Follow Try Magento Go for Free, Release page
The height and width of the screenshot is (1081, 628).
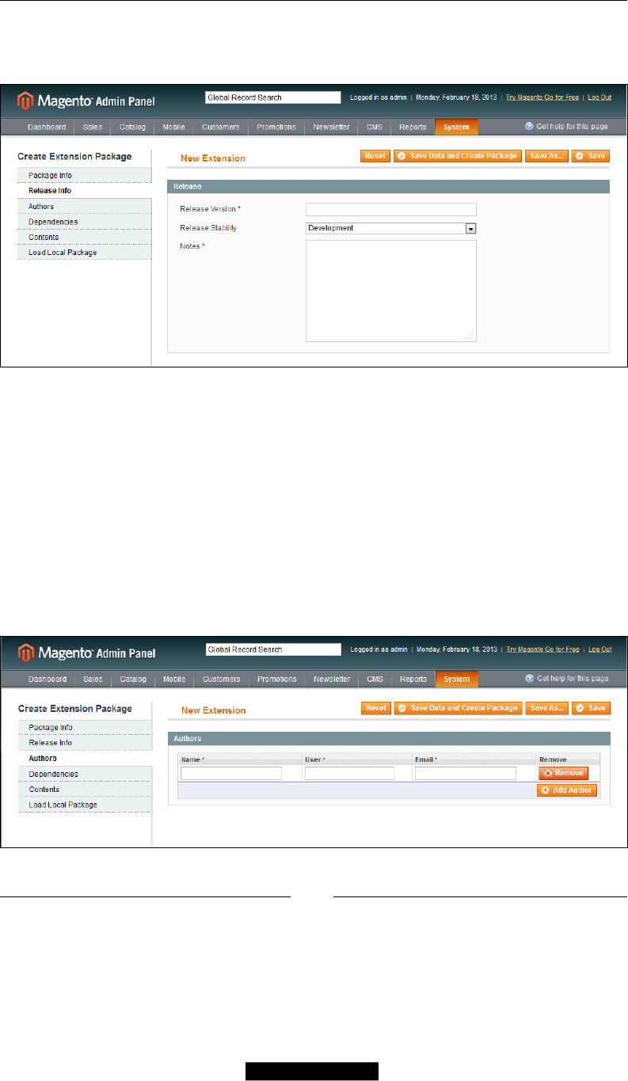[542, 97]
